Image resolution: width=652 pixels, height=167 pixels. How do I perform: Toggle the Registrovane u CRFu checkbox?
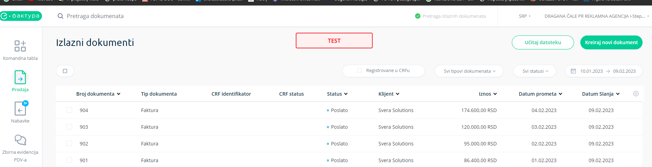359,71
